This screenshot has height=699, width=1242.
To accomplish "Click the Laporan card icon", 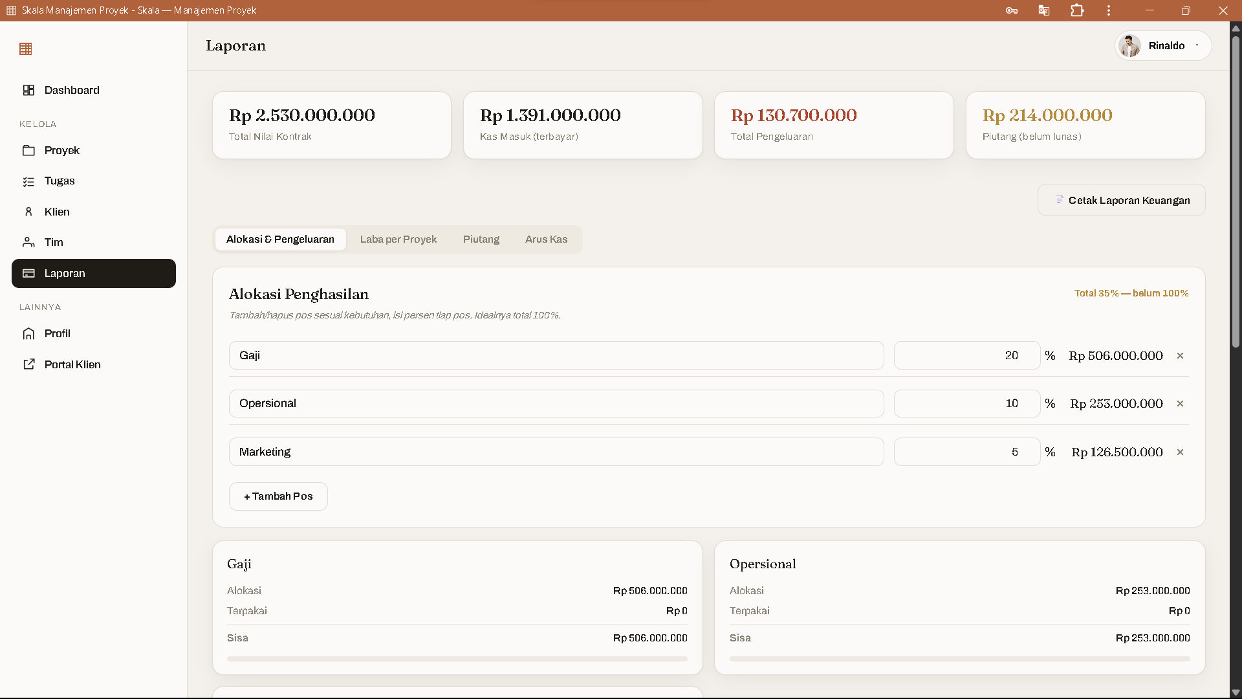I will (x=28, y=273).
